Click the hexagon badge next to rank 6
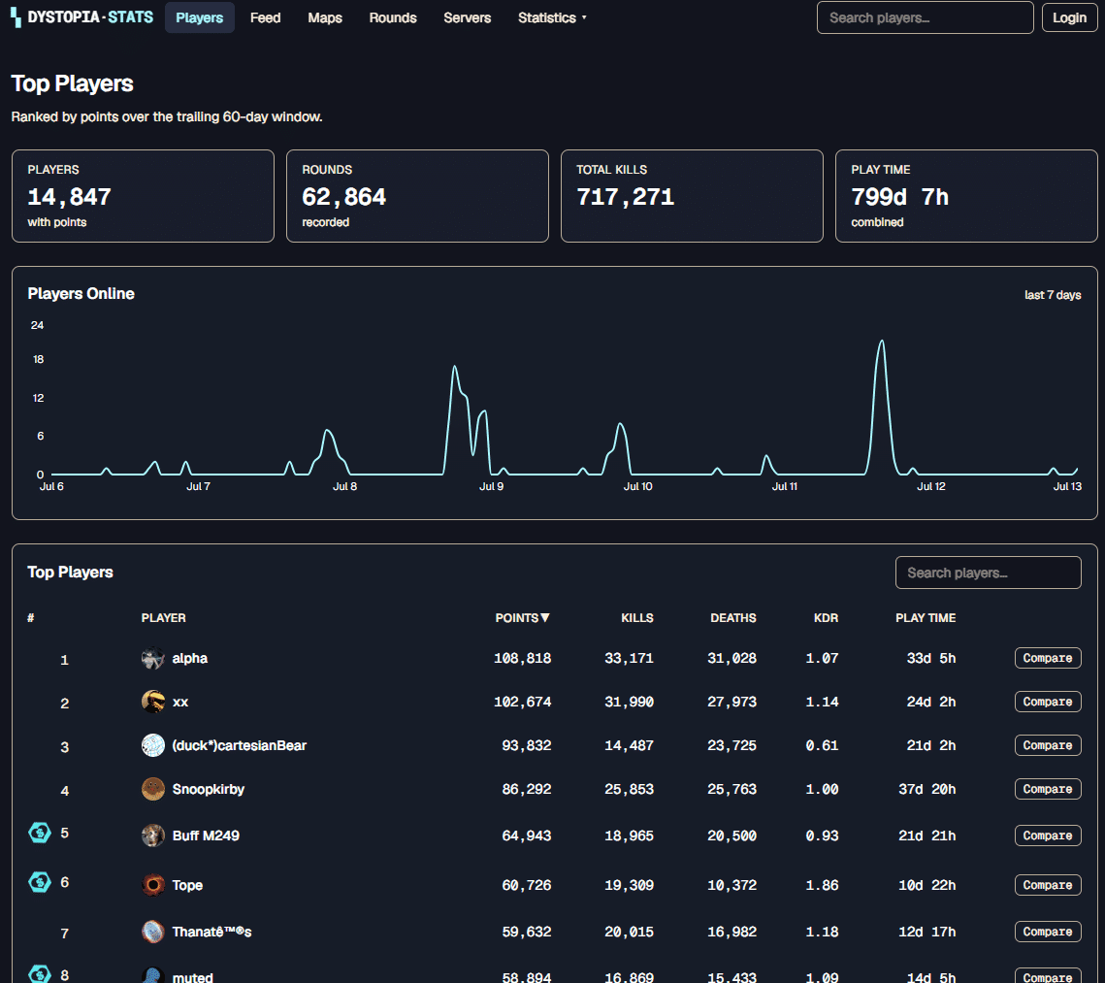Image resolution: width=1105 pixels, height=983 pixels. tap(40, 881)
